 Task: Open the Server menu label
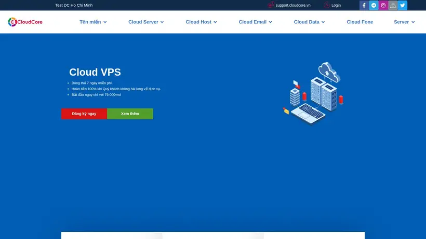(x=401, y=22)
